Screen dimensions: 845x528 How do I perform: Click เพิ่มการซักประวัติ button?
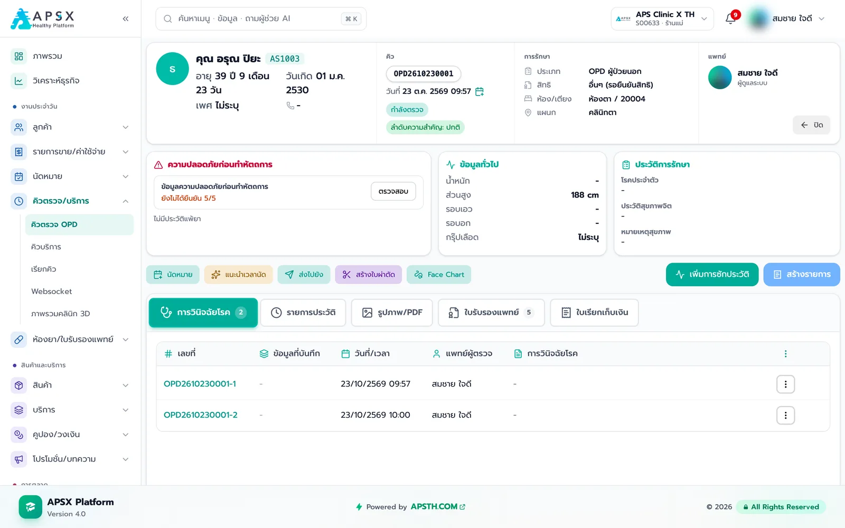point(712,275)
